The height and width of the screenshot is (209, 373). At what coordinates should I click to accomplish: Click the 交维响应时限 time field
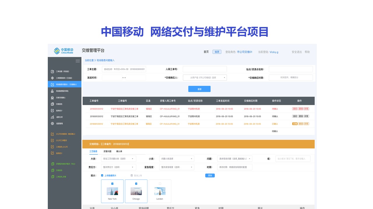[x=291, y=78]
